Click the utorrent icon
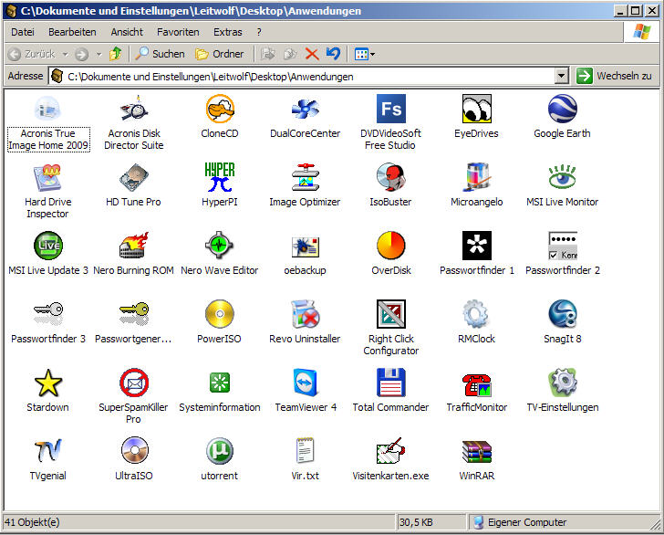 pyautogui.click(x=220, y=452)
